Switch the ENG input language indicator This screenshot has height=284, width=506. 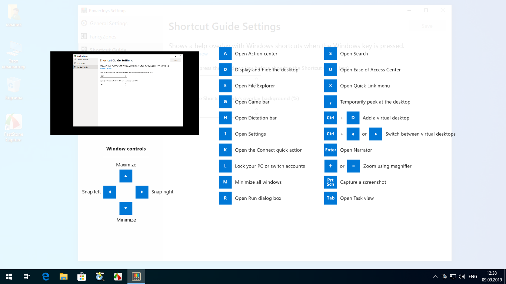(473, 277)
